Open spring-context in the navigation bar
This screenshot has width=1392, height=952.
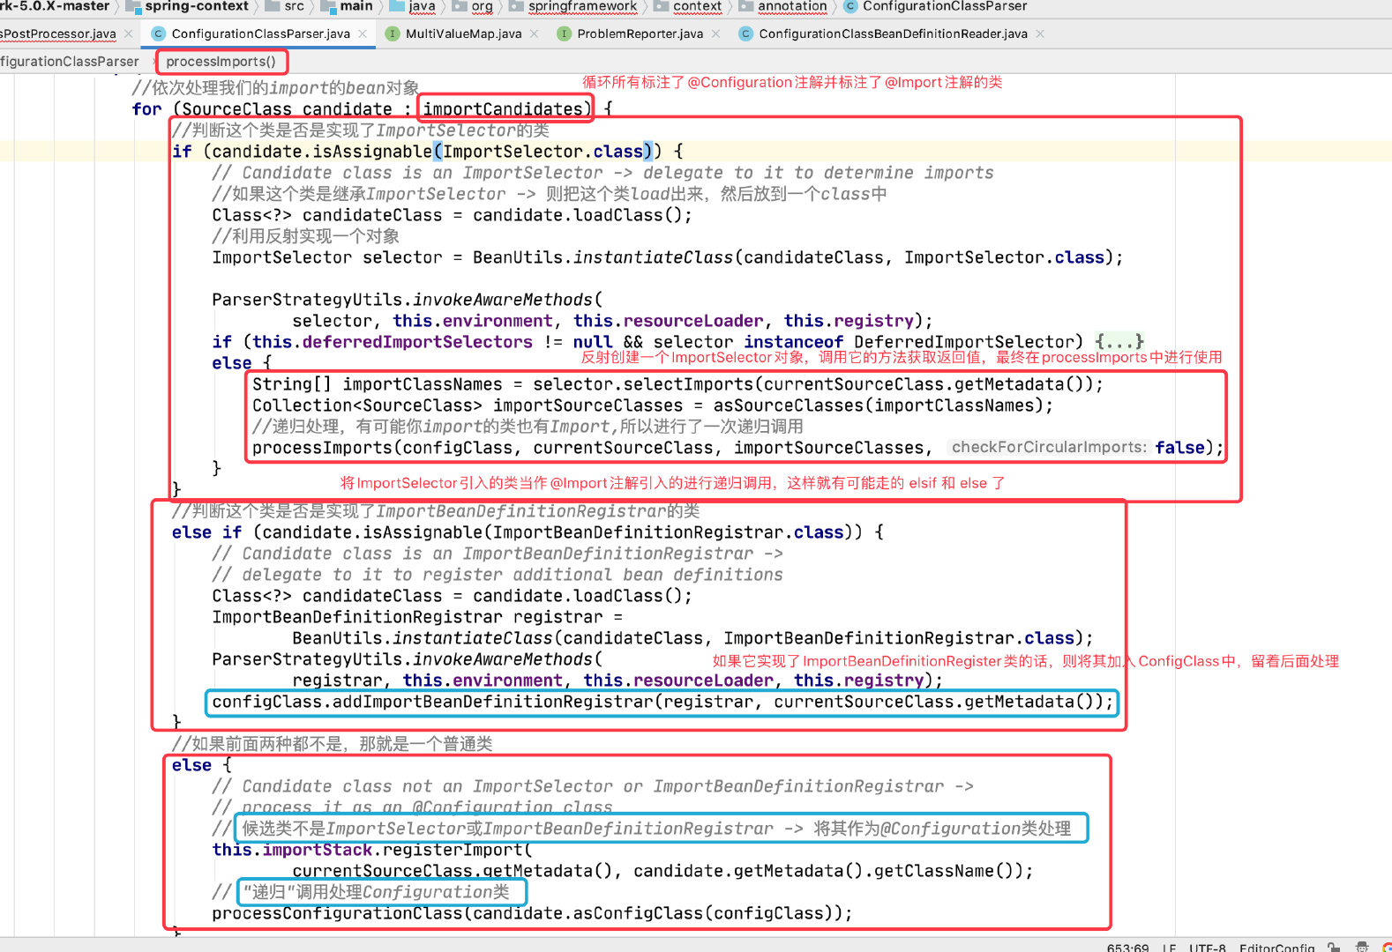click(197, 6)
